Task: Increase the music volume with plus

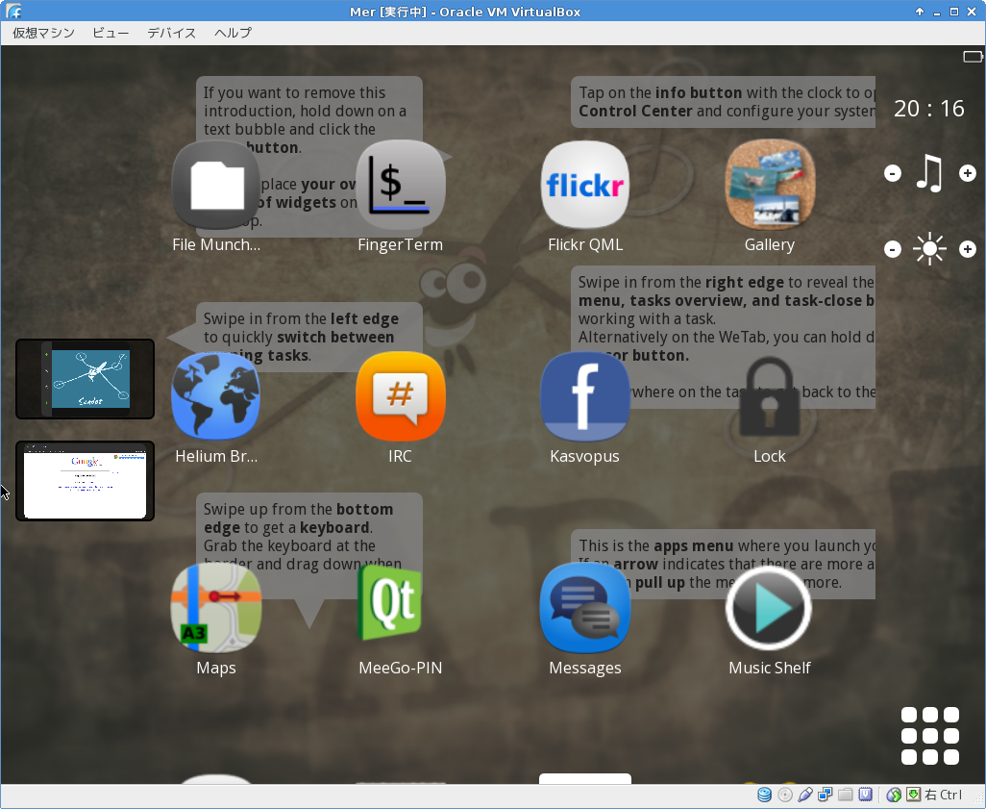Action: [x=967, y=173]
